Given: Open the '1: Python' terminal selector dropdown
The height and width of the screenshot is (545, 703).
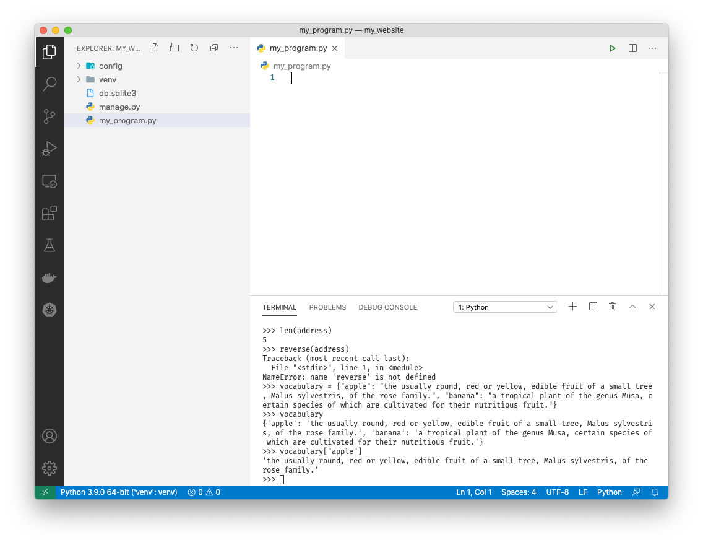Looking at the screenshot, I should click(505, 307).
